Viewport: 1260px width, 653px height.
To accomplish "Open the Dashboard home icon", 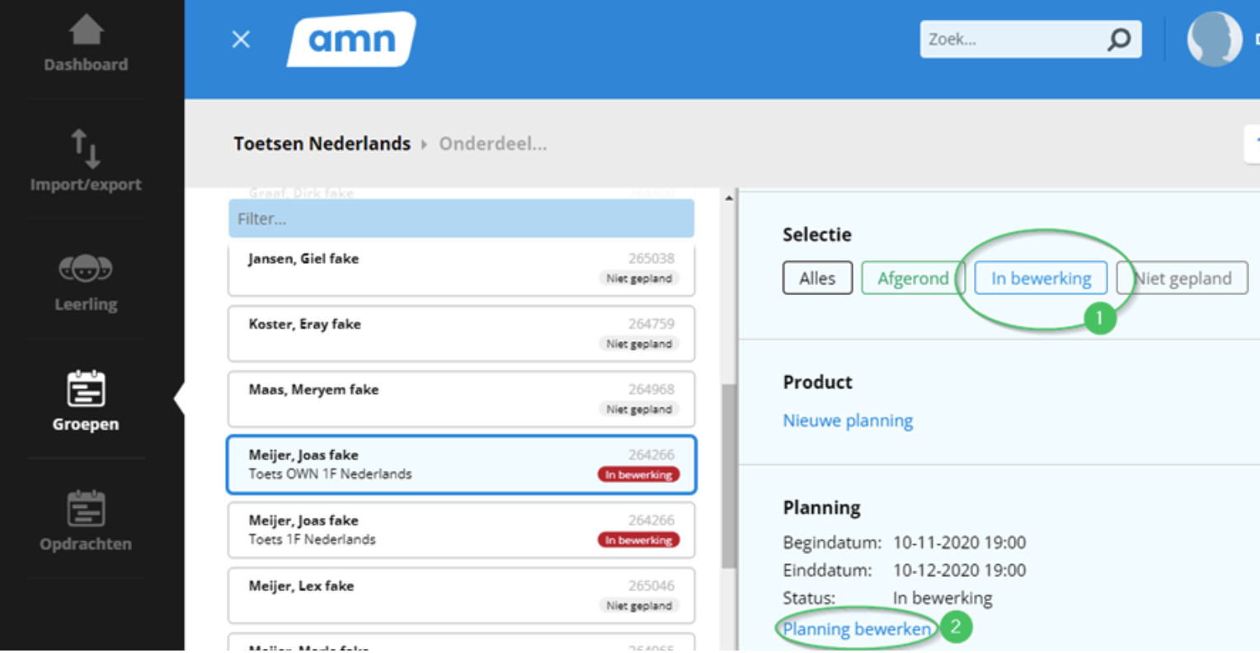I will (86, 31).
